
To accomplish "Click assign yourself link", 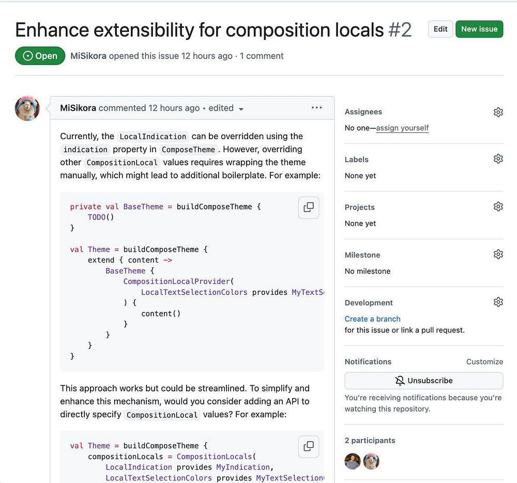I will pos(402,128).
